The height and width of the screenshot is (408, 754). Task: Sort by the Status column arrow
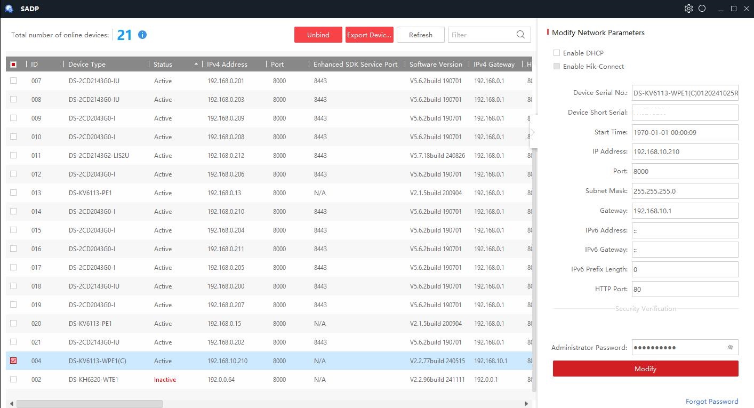coord(196,65)
